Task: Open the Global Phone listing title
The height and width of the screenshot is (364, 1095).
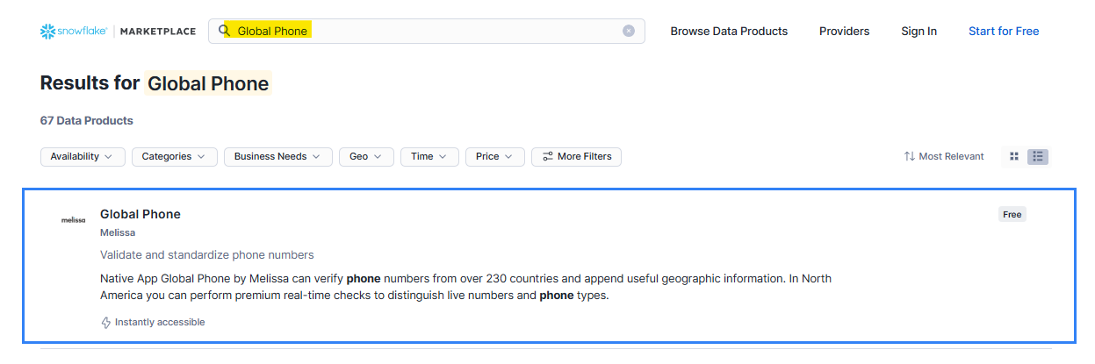Action: point(140,214)
